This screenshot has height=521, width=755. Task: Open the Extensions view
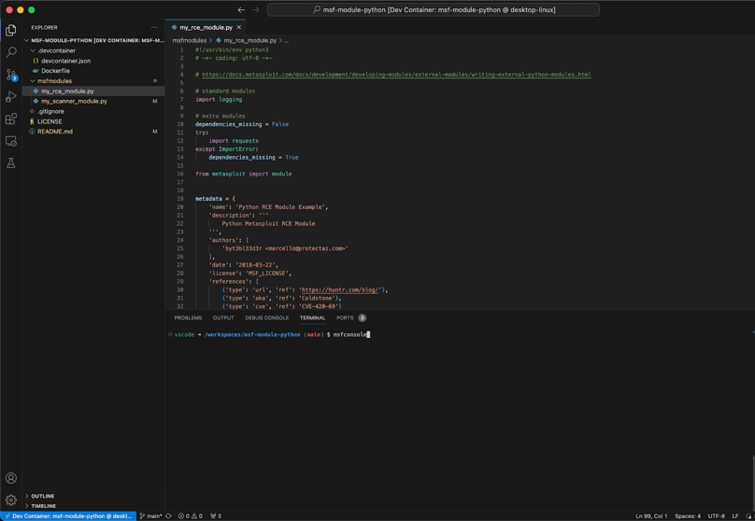click(11, 120)
